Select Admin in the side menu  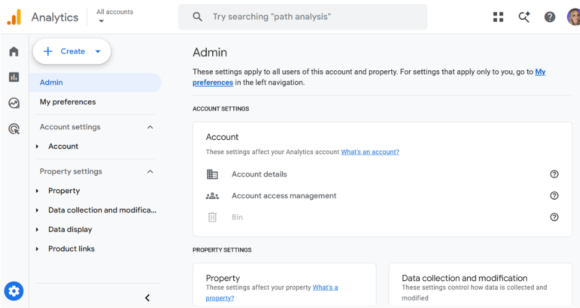pos(95,83)
